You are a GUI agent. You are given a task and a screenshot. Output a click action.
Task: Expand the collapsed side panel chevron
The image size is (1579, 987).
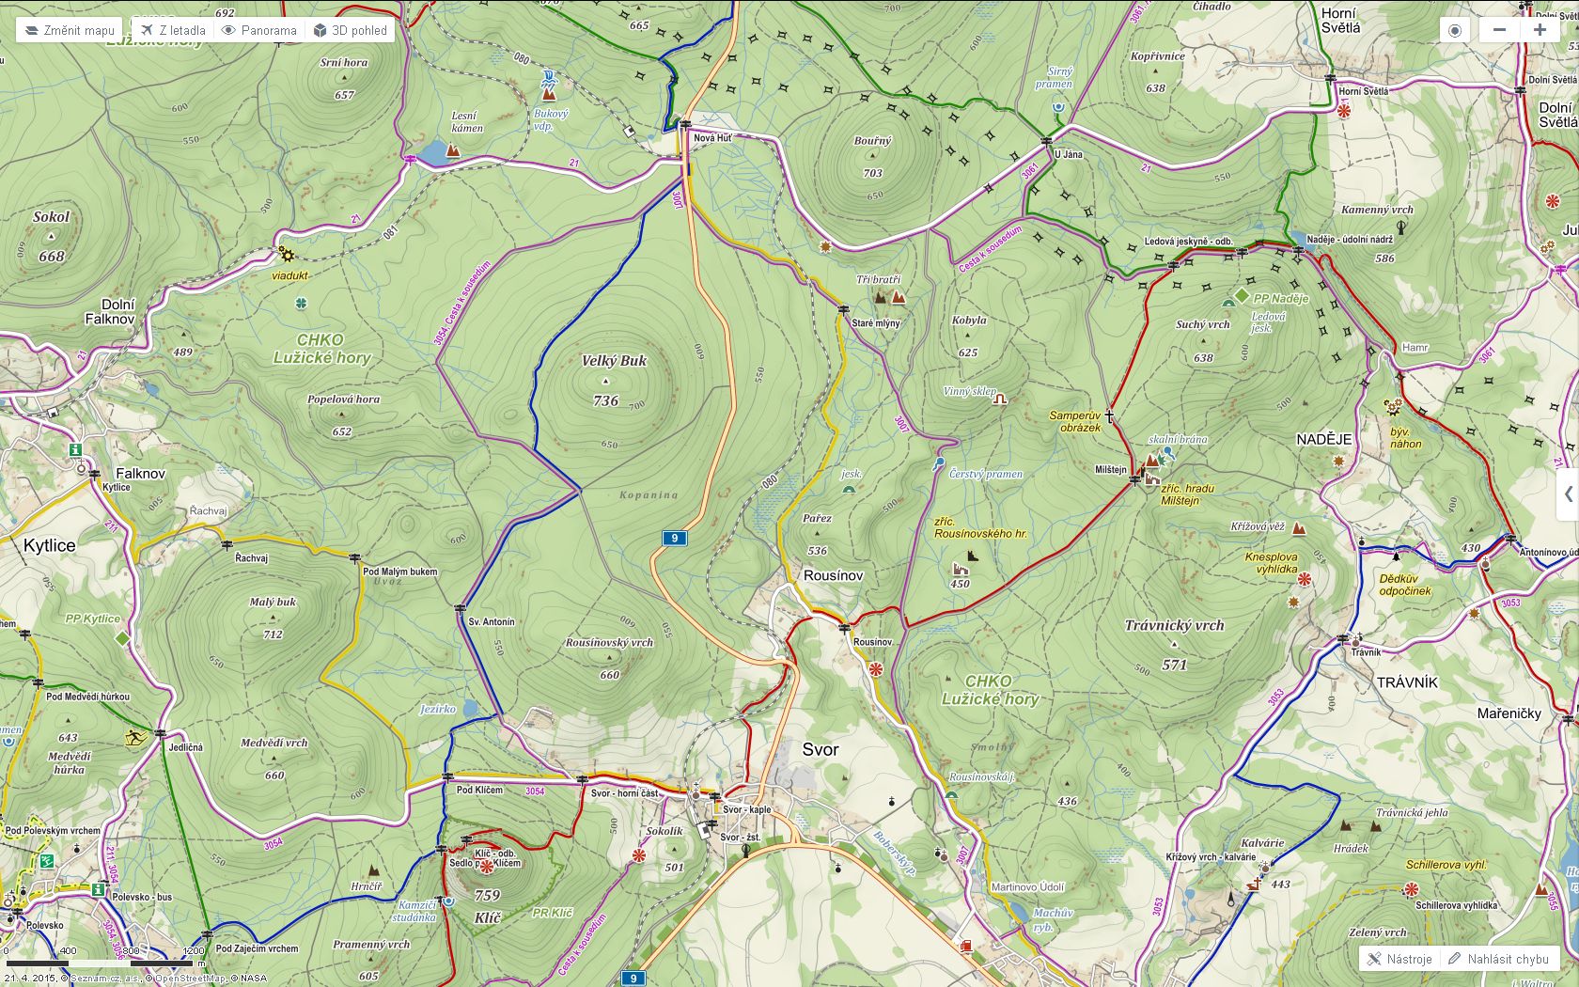click(1568, 494)
